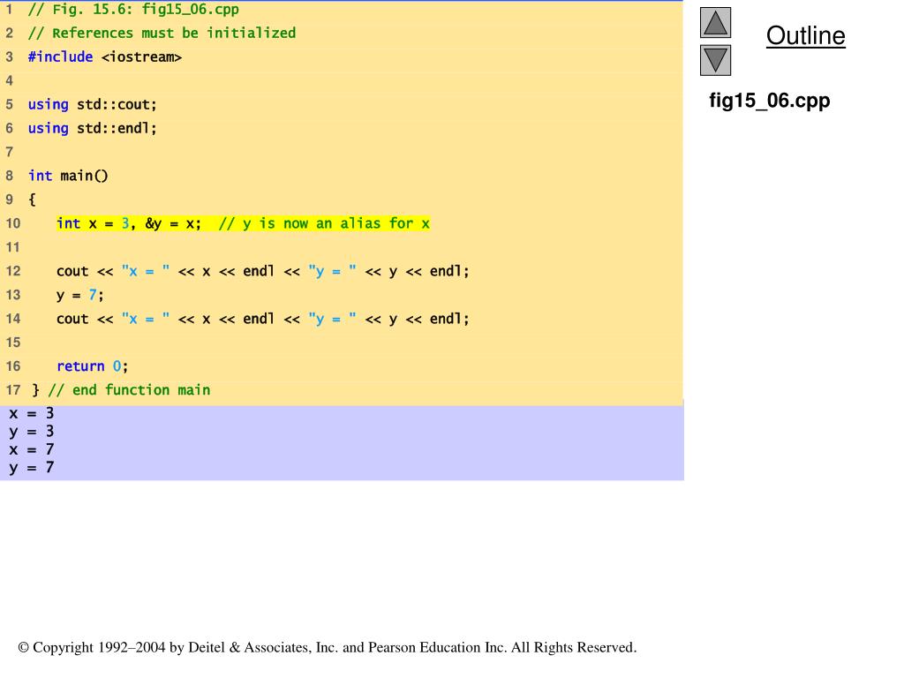The image size is (904, 678).
Task: Click the down arrow navigation icon
Action: 715,61
